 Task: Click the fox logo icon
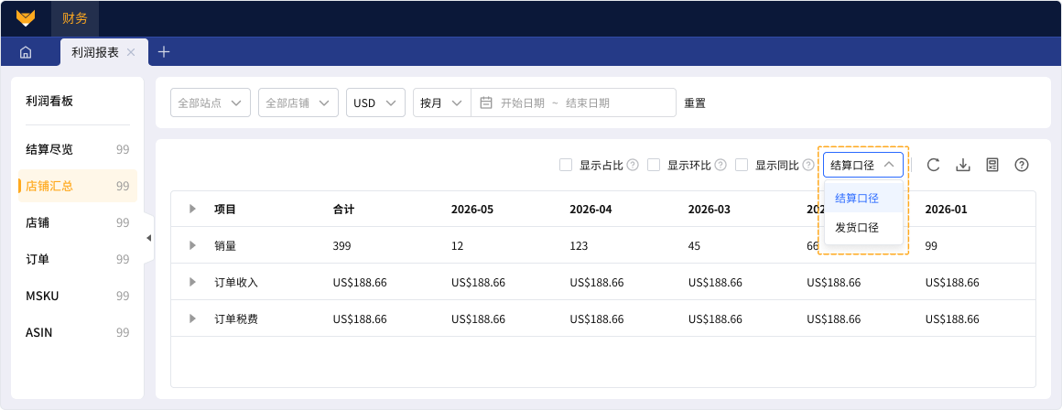pyautogui.click(x=26, y=18)
